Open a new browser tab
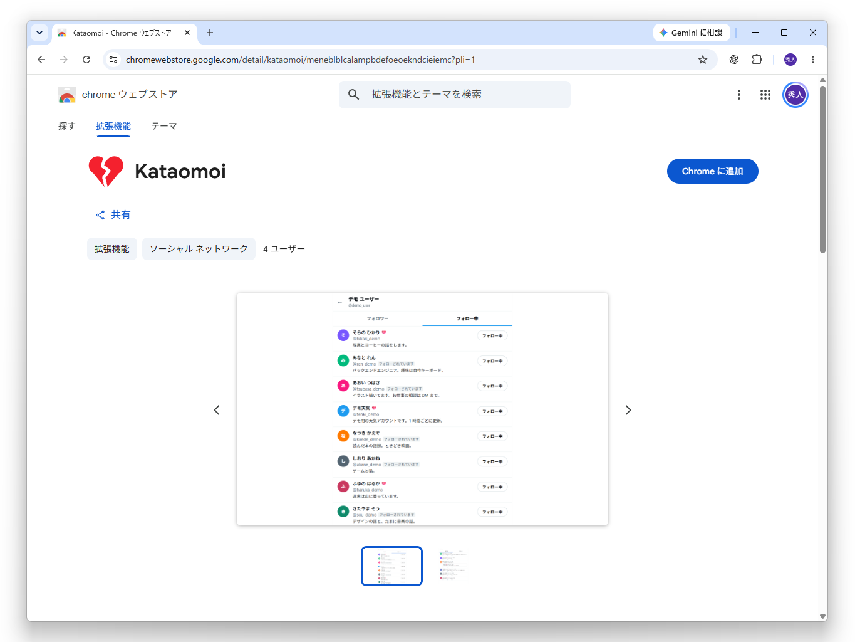The height and width of the screenshot is (642, 855). (x=210, y=33)
